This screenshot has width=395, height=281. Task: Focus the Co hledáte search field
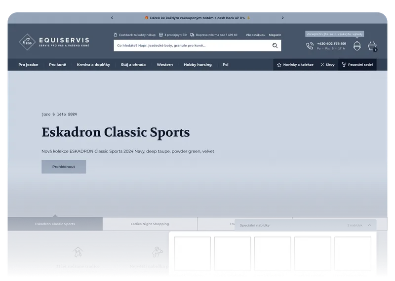[x=197, y=45]
